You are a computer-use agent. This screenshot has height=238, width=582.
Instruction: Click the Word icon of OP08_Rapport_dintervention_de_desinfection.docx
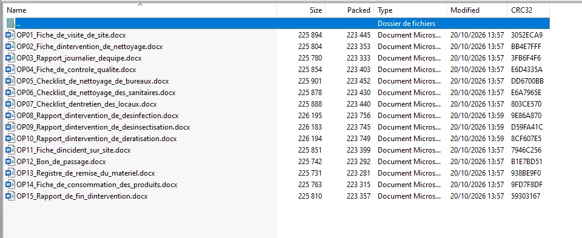click(10, 116)
